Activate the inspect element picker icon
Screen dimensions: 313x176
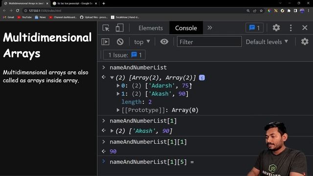click(x=106, y=28)
